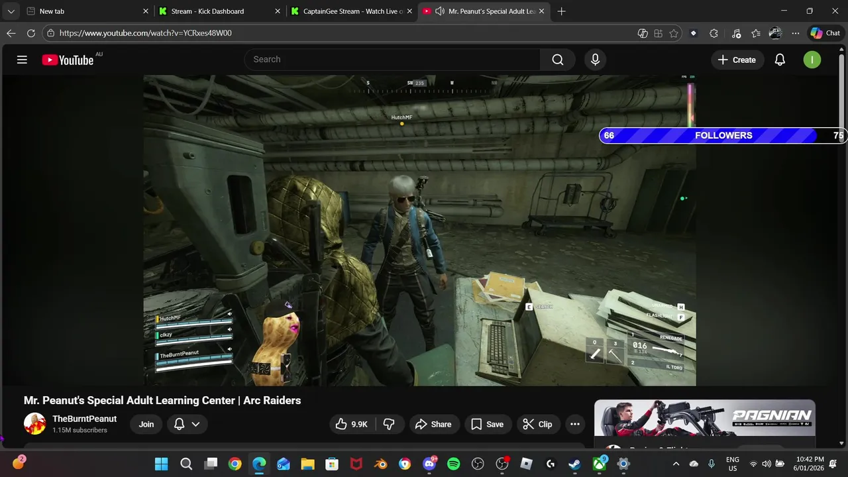The height and width of the screenshot is (477, 848).
Task: Click the YouTube search magnifier button
Action: point(558,60)
